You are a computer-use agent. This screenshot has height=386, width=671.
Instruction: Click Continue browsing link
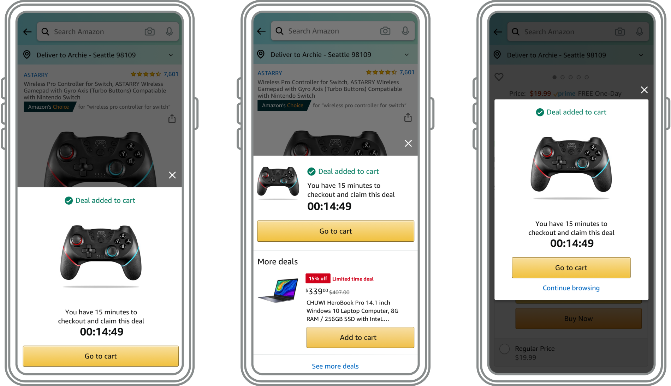pos(571,288)
